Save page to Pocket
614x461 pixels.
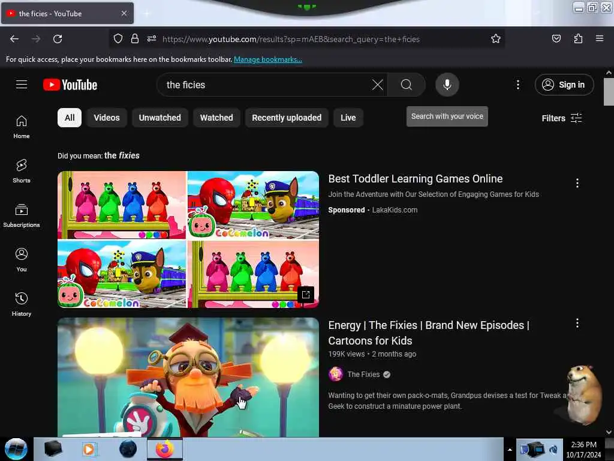[x=556, y=39]
